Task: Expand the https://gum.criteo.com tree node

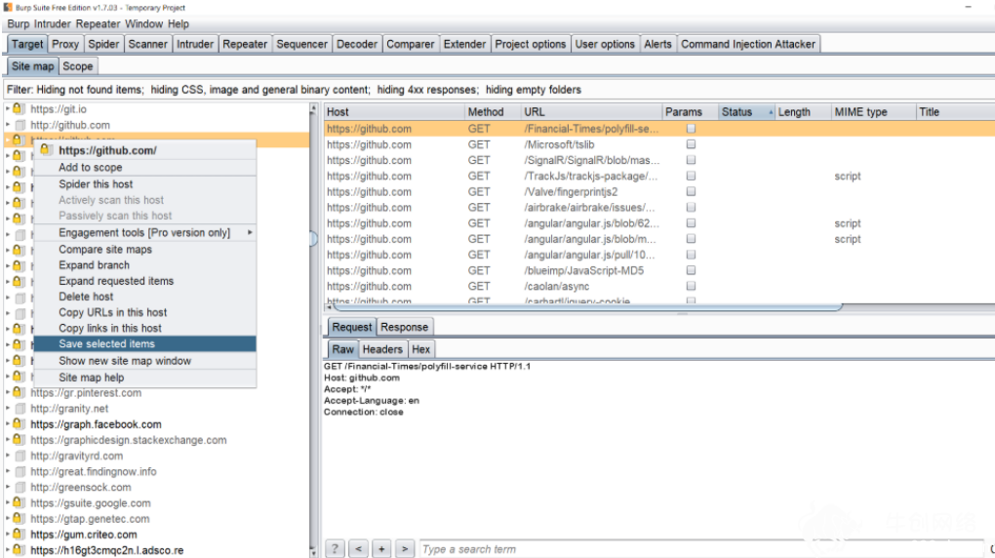Action: coord(8,535)
